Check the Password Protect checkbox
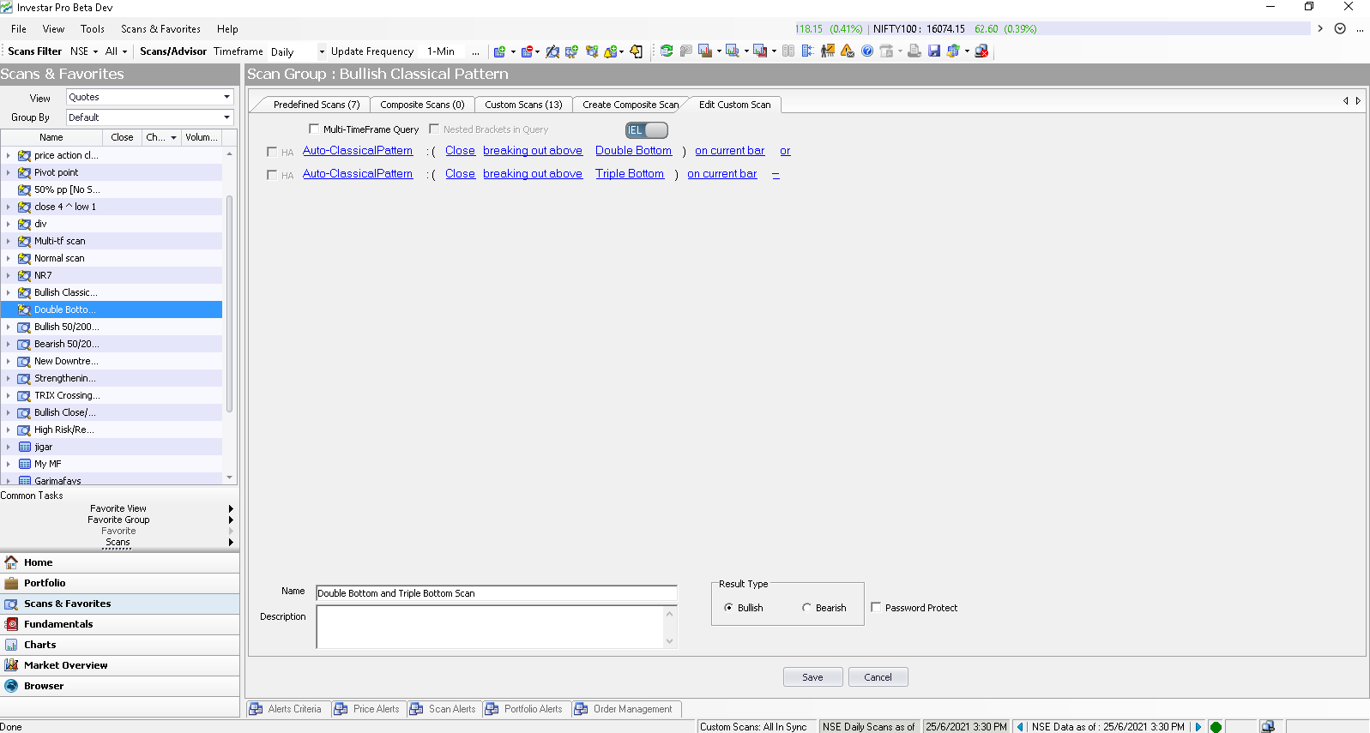The width and height of the screenshot is (1370, 733). tap(876, 607)
